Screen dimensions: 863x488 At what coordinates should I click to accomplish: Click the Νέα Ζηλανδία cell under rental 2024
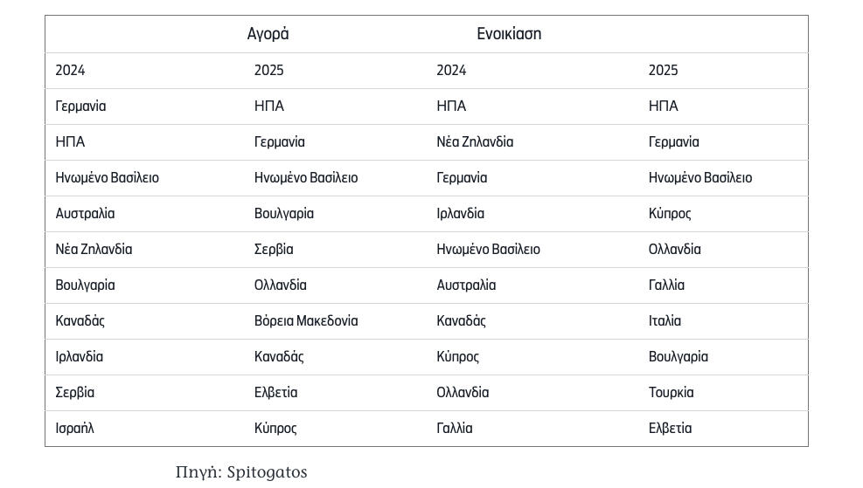(475, 141)
